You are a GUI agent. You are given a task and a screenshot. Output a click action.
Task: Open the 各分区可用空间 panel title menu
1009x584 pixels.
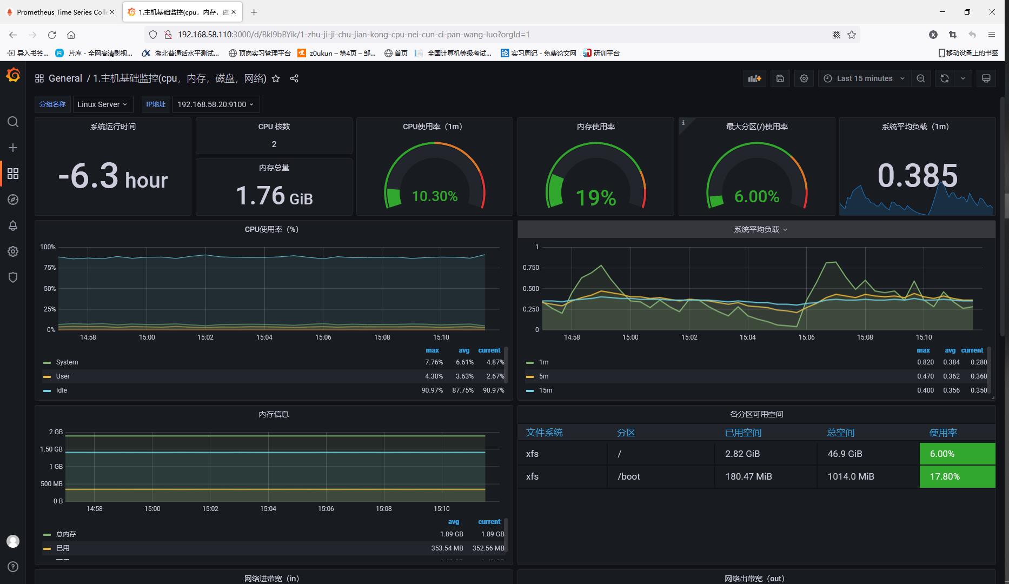point(756,414)
